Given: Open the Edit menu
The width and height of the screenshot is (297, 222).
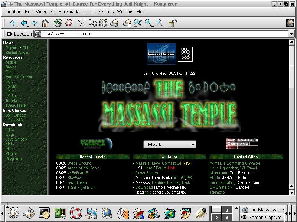Looking at the screenshot, I should [x=29, y=12].
